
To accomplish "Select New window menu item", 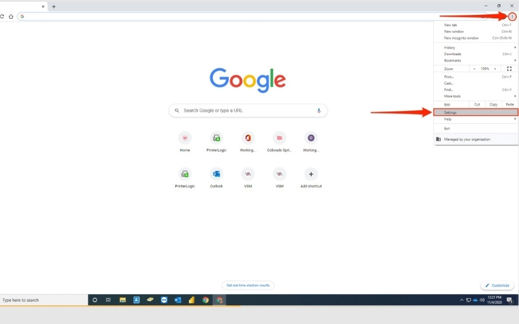I will pyautogui.click(x=476, y=31).
